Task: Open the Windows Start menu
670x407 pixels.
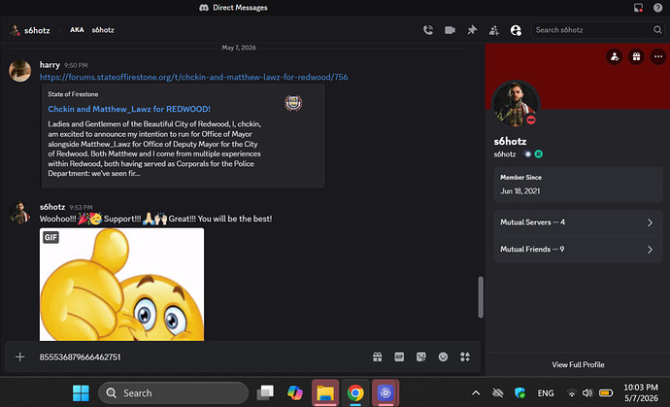Action: tap(81, 392)
